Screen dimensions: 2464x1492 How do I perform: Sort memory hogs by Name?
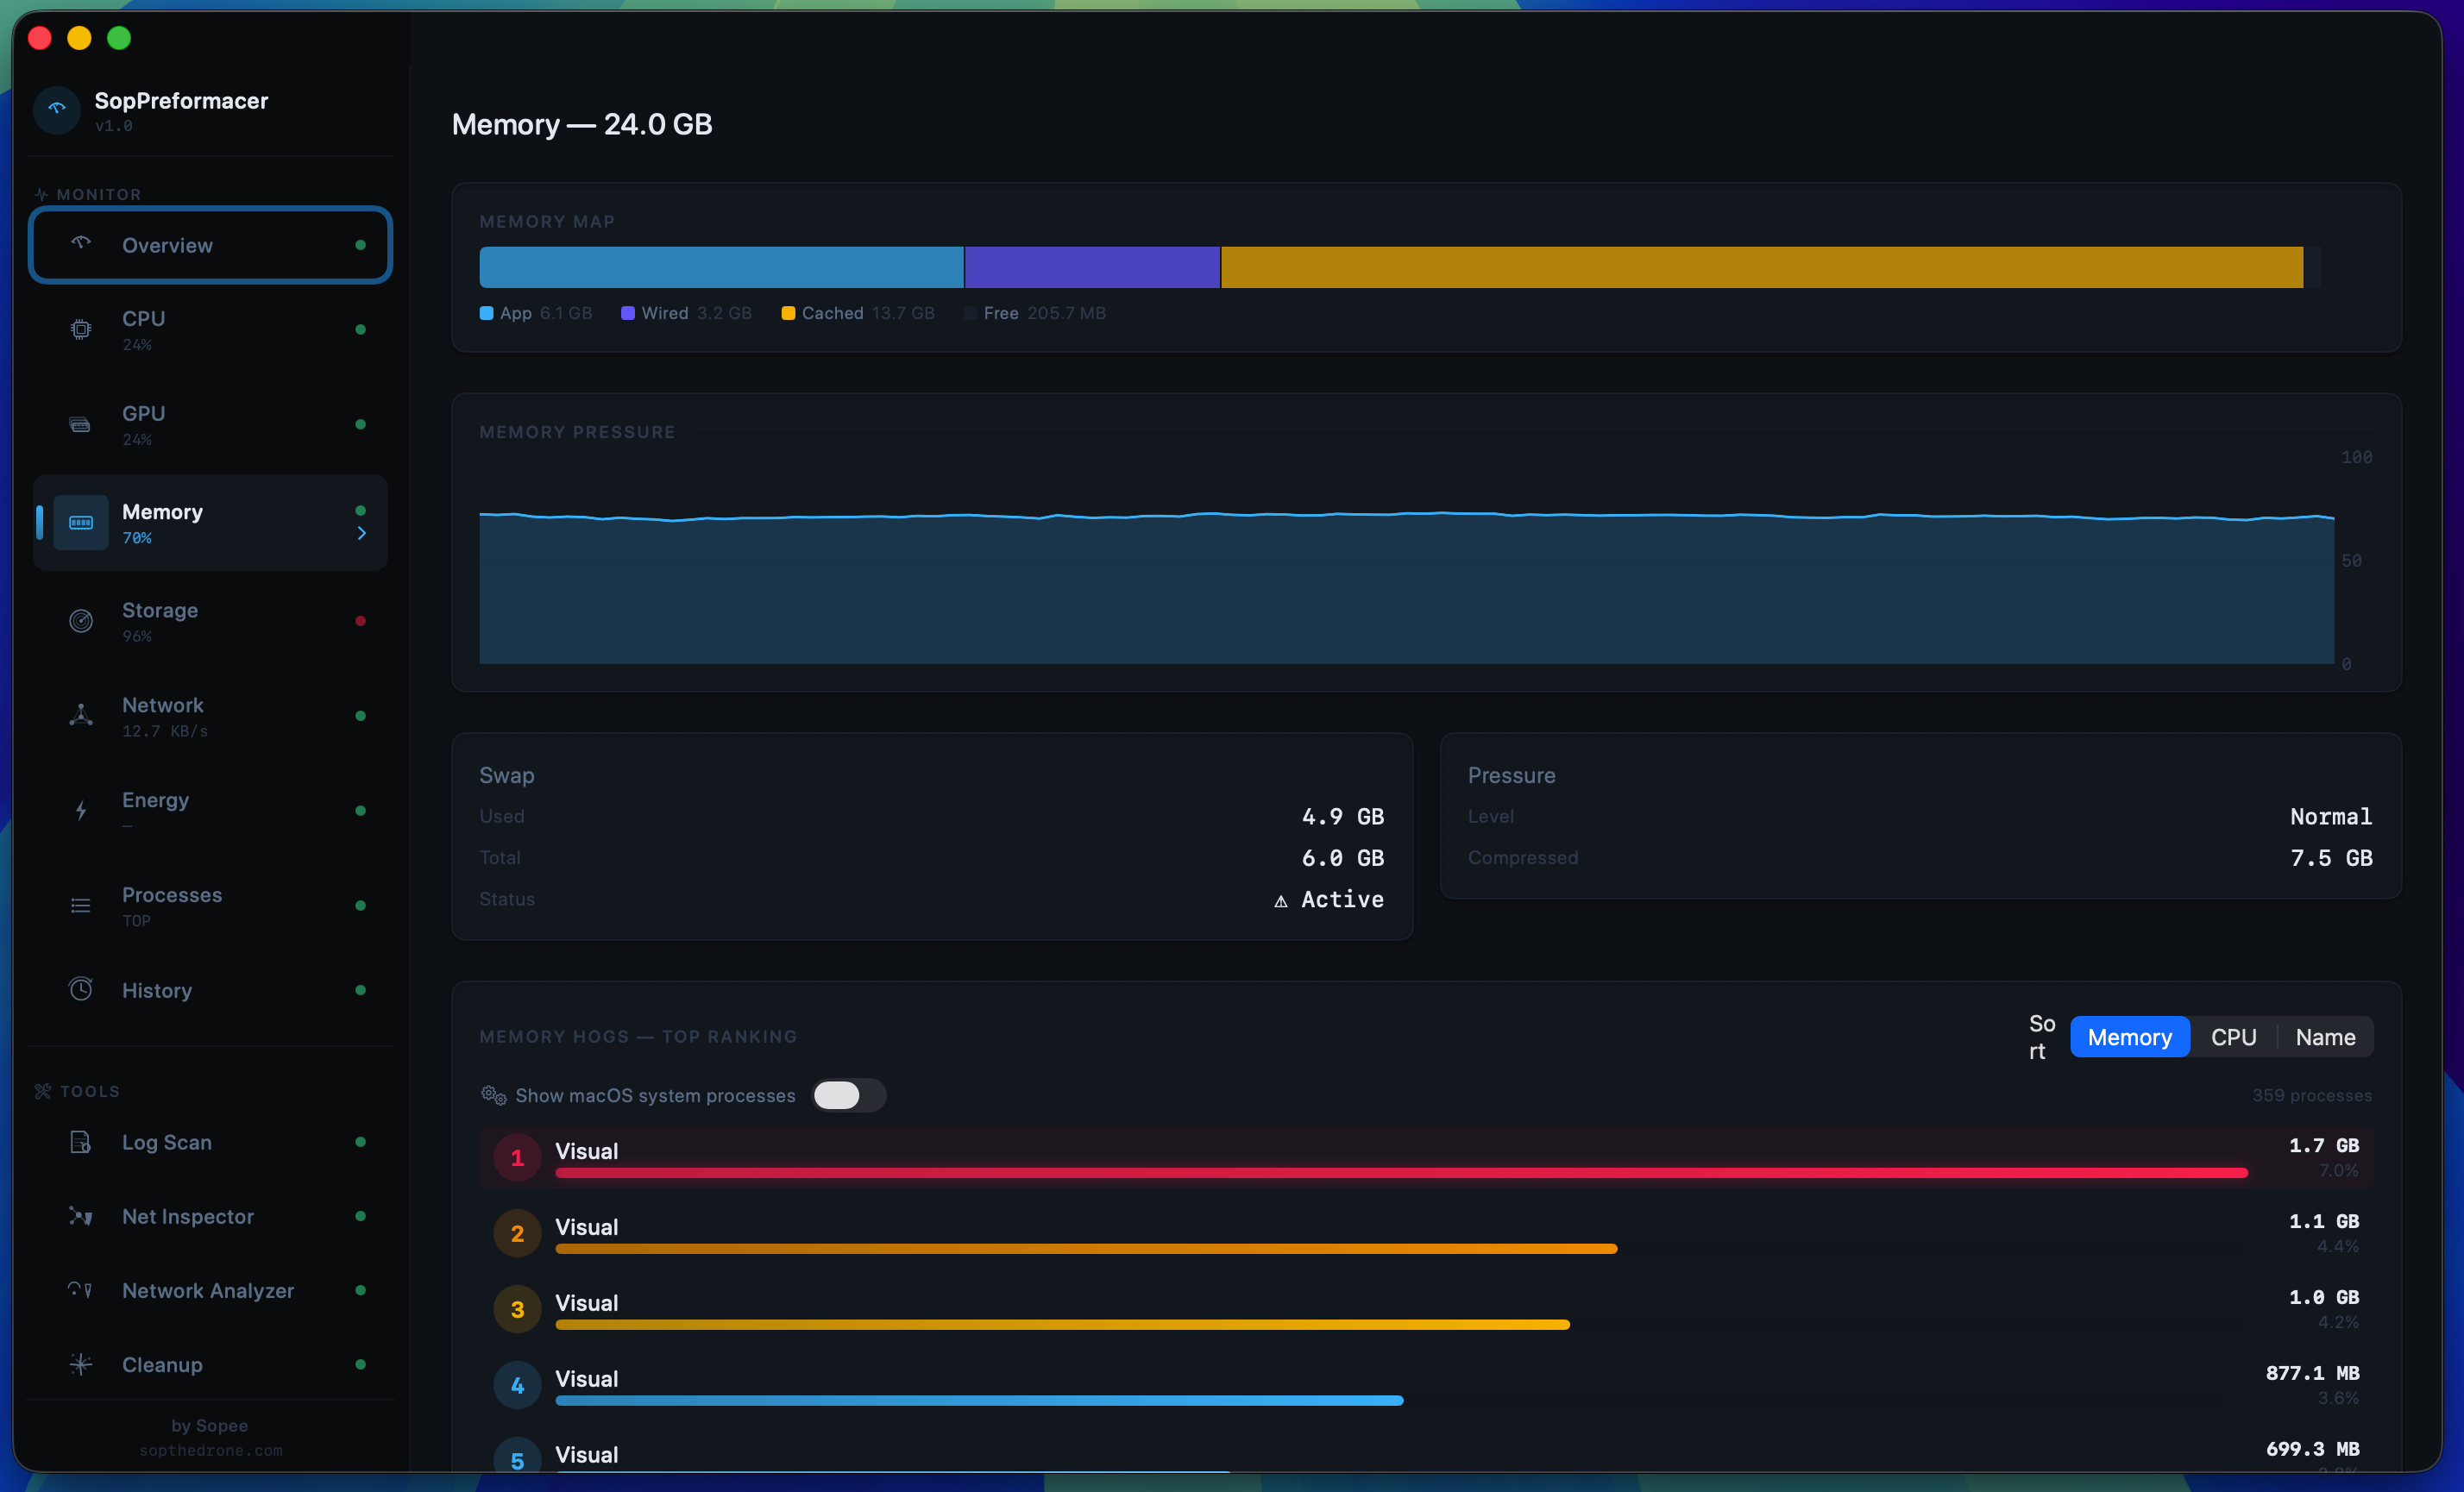(x=2325, y=1037)
